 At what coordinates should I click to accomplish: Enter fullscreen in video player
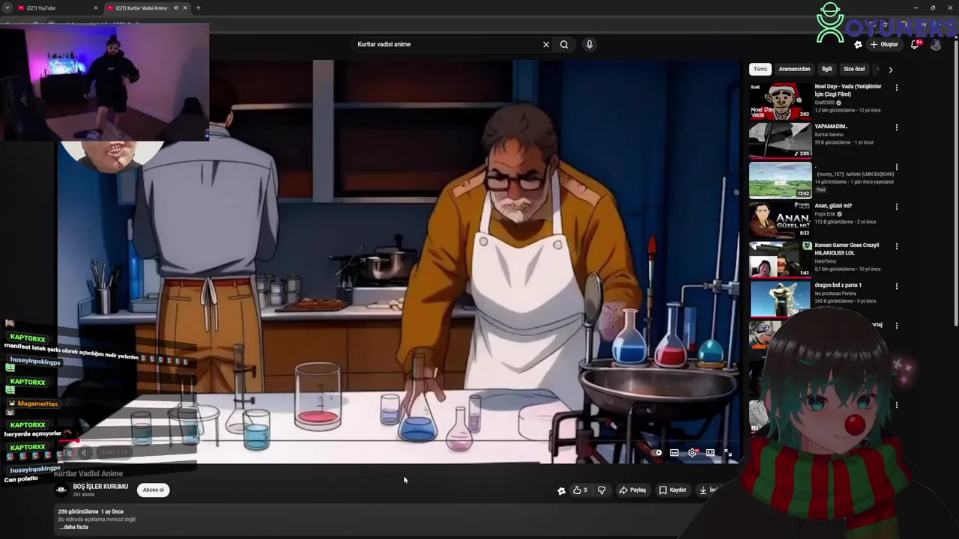point(727,452)
